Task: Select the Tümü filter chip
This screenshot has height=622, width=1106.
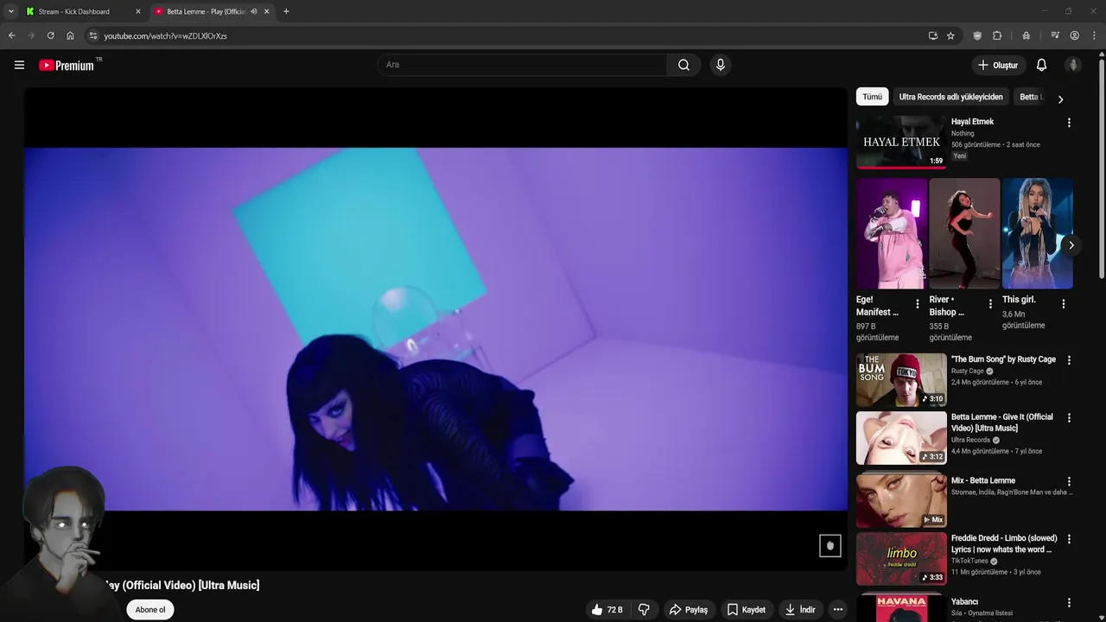Action: (872, 97)
